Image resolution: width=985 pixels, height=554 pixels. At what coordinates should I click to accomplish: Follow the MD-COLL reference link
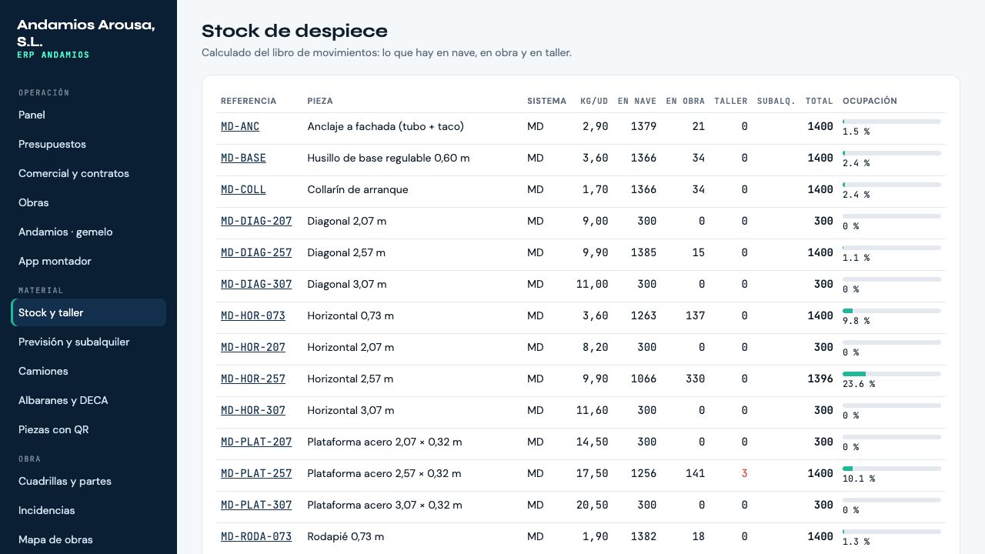click(243, 189)
